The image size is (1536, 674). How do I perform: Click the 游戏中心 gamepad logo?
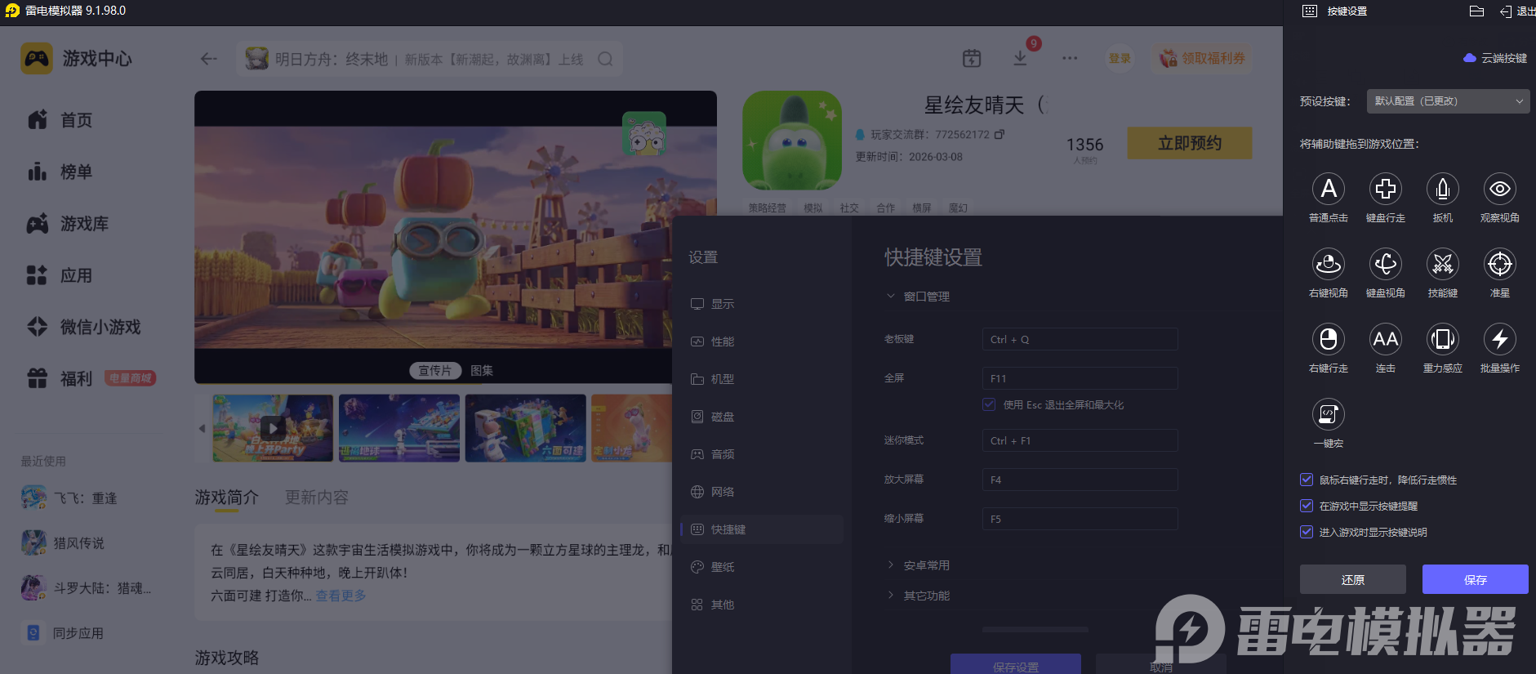click(x=37, y=59)
